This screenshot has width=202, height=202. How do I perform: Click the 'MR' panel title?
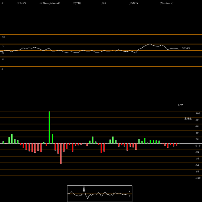pyautogui.click(x=180, y=105)
